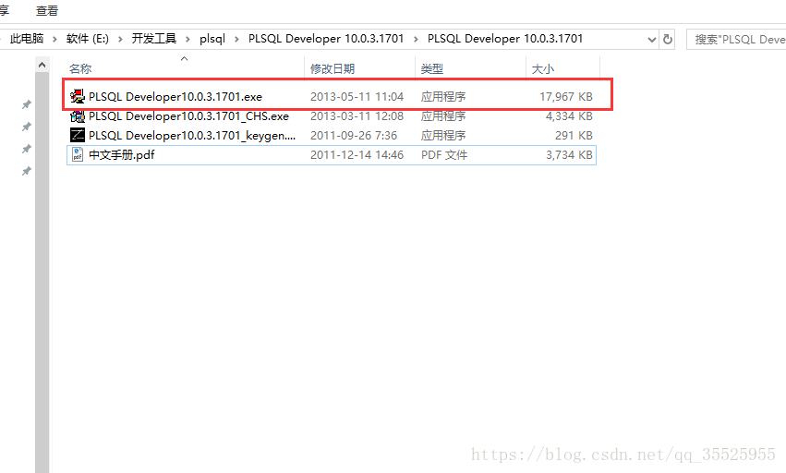Click the date 2013-03-11 12:08
The height and width of the screenshot is (473, 786).
[x=357, y=116]
